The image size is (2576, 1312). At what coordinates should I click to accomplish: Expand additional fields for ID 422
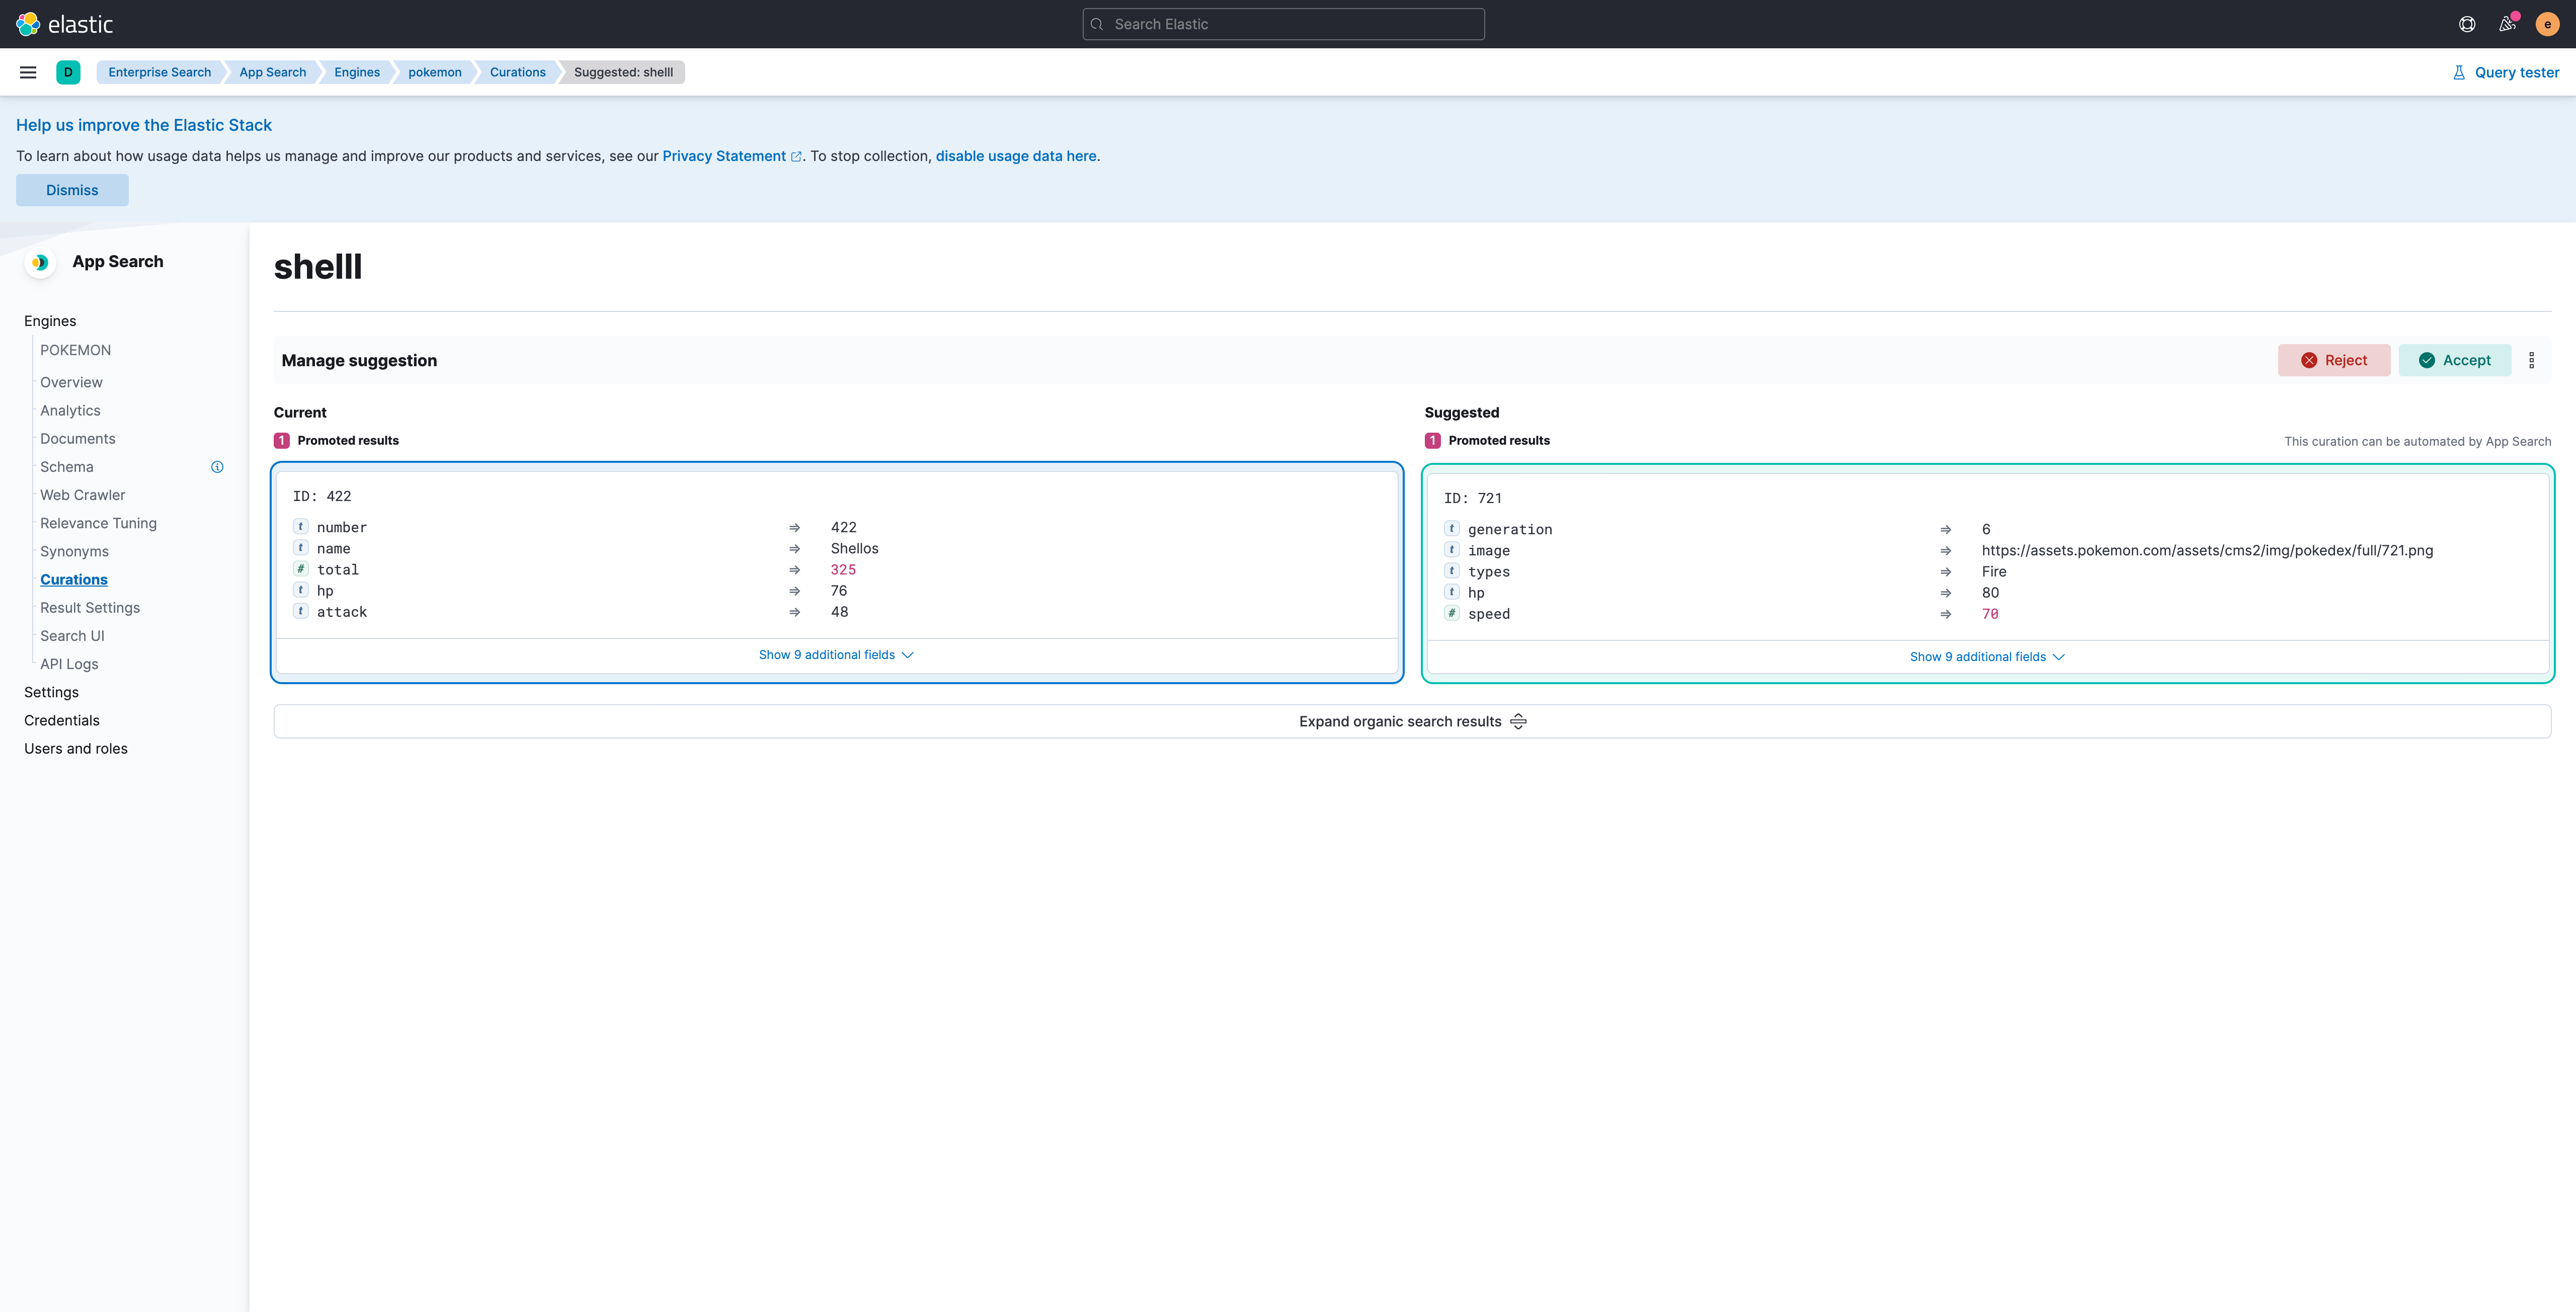[836, 655]
